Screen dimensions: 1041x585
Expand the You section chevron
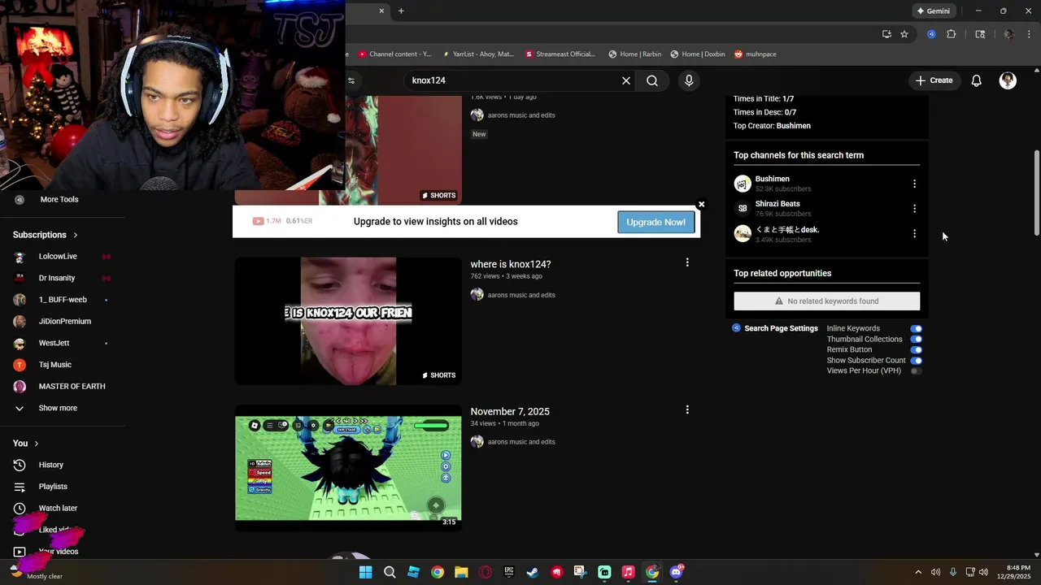(x=36, y=444)
